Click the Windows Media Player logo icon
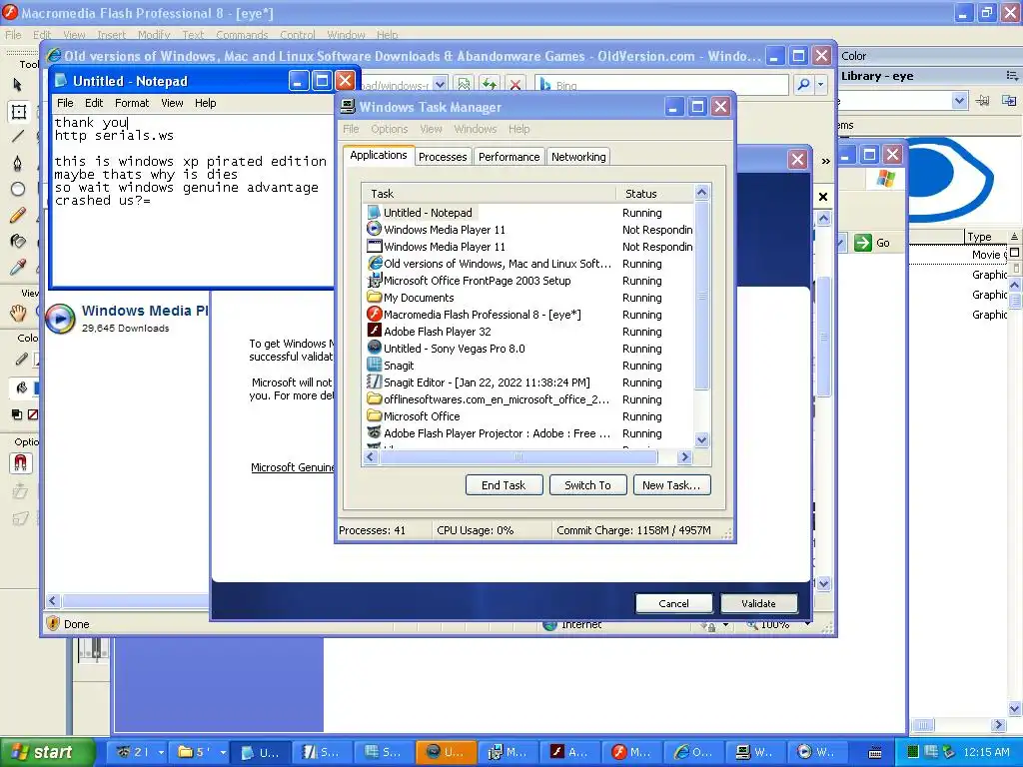Image resolution: width=1023 pixels, height=767 pixels. click(x=60, y=319)
